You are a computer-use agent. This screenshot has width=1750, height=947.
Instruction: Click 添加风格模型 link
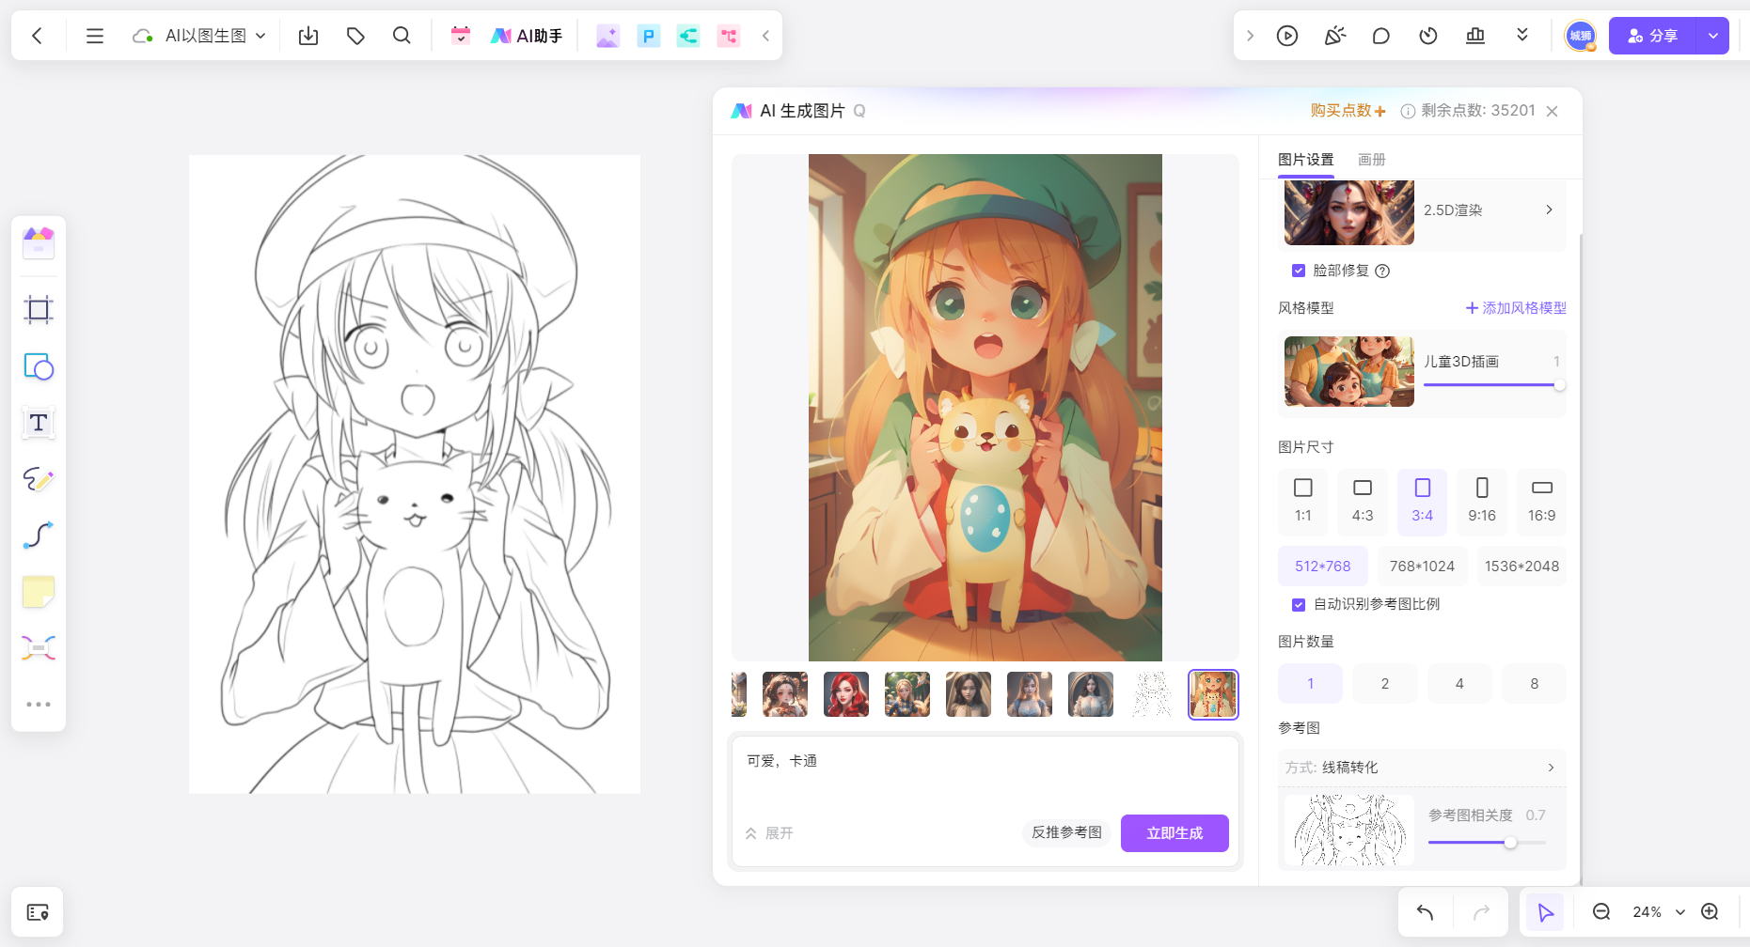(x=1516, y=308)
